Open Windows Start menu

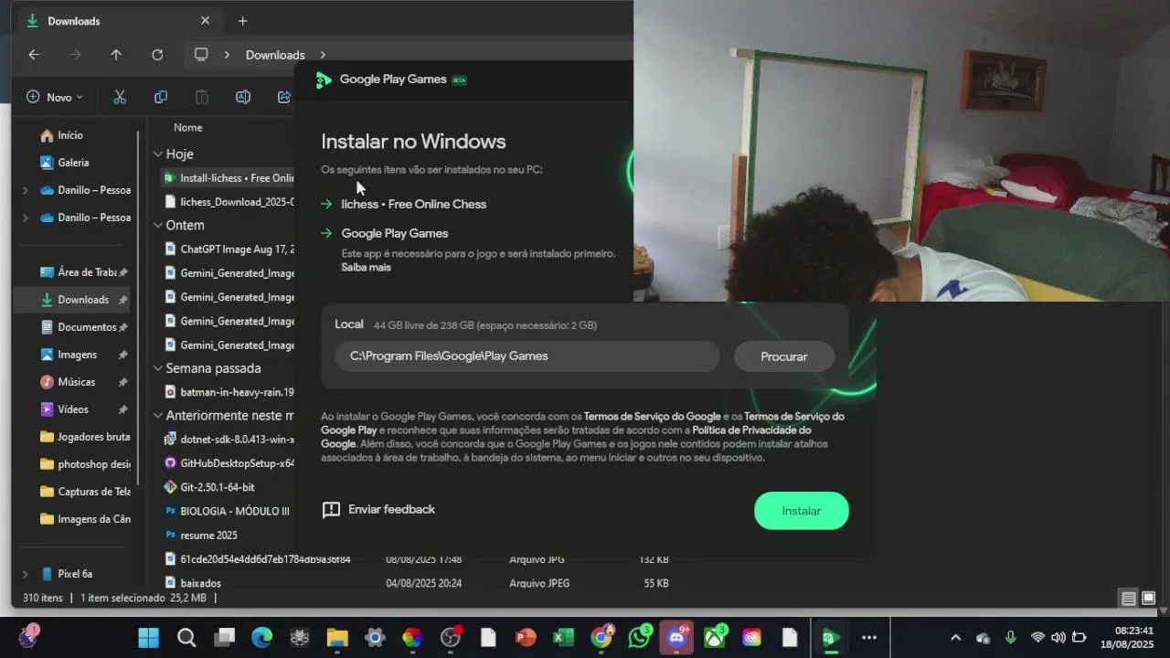coord(148,637)
